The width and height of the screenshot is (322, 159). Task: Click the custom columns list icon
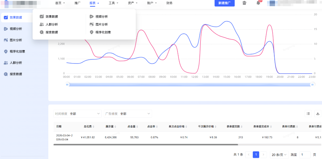(308, 114)
